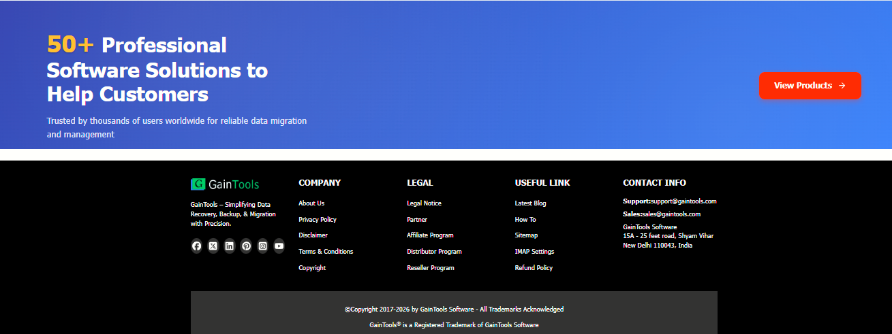Open the Sitemap link
Image resolution: width=892 pixels, height=334 pixels.
(526, 235)
